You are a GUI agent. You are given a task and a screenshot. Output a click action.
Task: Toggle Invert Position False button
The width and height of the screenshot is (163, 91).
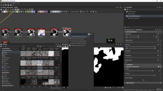tap(143, 80)
